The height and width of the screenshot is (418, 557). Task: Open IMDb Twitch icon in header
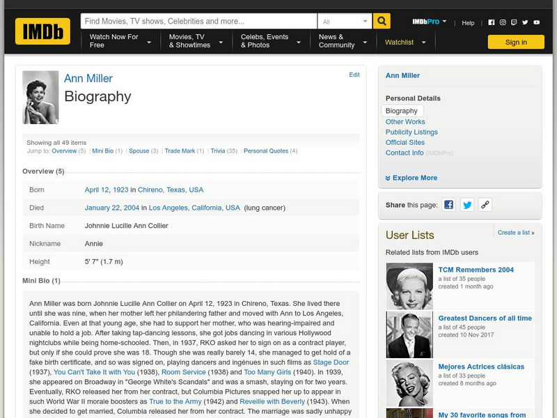pyautogui.click(x=514, y=22)
